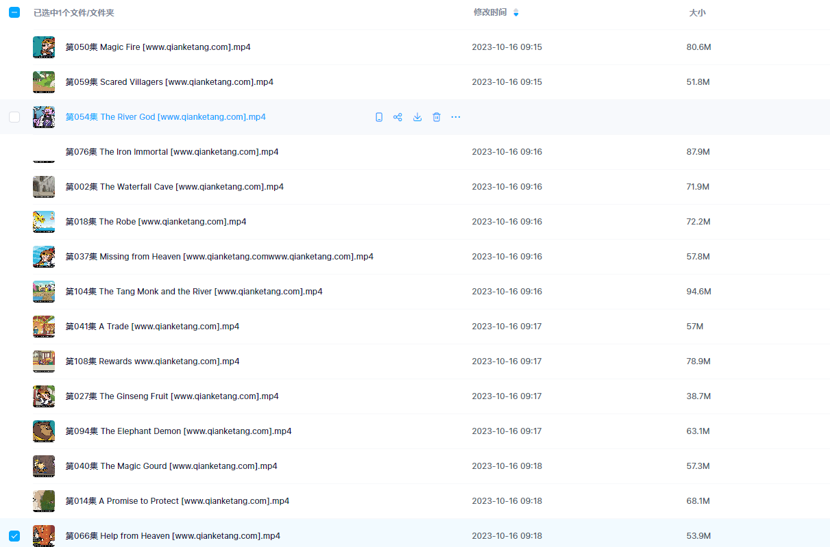
Task: Open file 第059集 Scared Villagers
Action: click(169, 82)
